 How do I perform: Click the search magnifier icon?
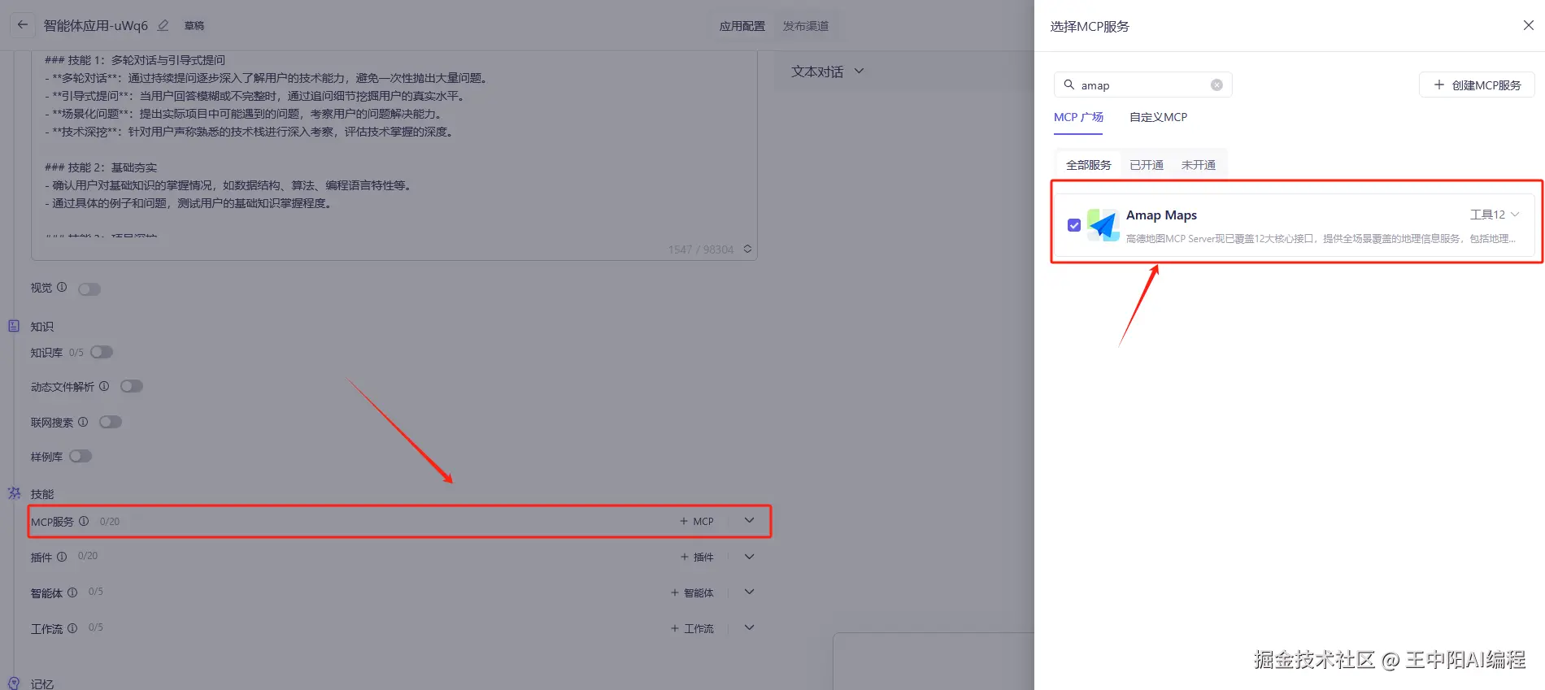pyautogui.click(x=1069, y=85)
